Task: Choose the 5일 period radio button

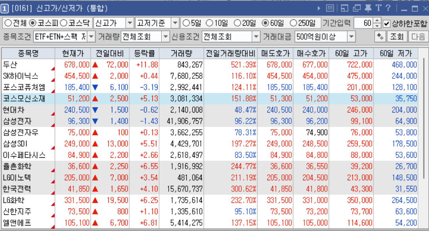Action: click(186, 23)
